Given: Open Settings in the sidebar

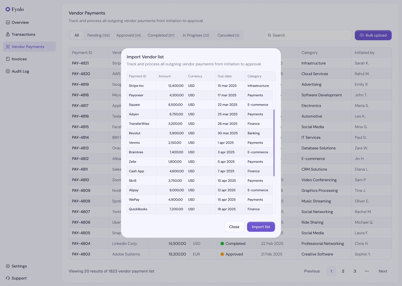Looking at the screenshot, I should pos(29,266).
